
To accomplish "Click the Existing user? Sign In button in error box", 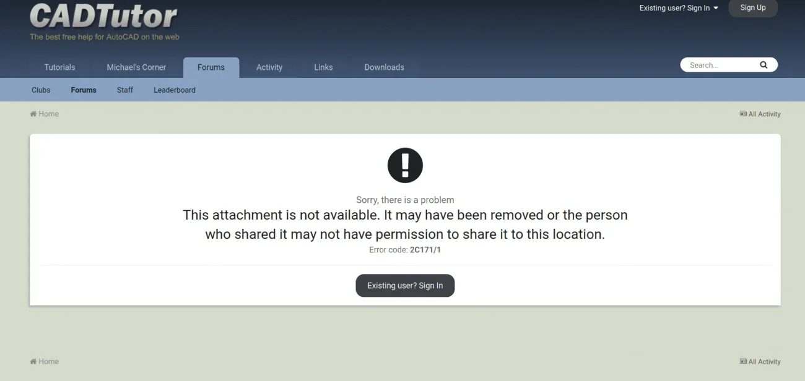I will tap(405, 286).
